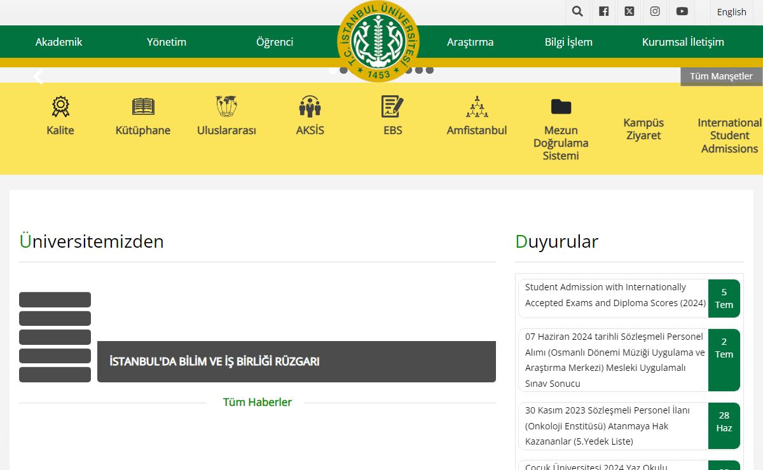Open the Araştırma menu item
The width and height of the screenshot is (763, 470).
pyautogui.click(x=470, y=42)
